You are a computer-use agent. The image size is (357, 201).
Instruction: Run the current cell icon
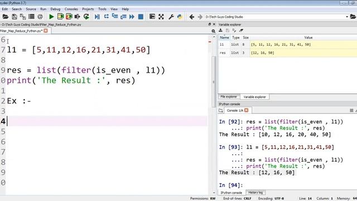tap(60, 17)
